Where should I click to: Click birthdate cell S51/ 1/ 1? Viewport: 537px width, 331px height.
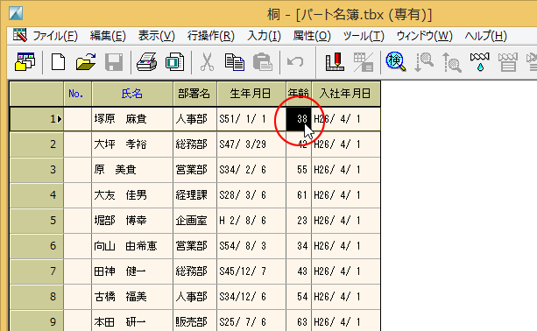pos(251,119)
